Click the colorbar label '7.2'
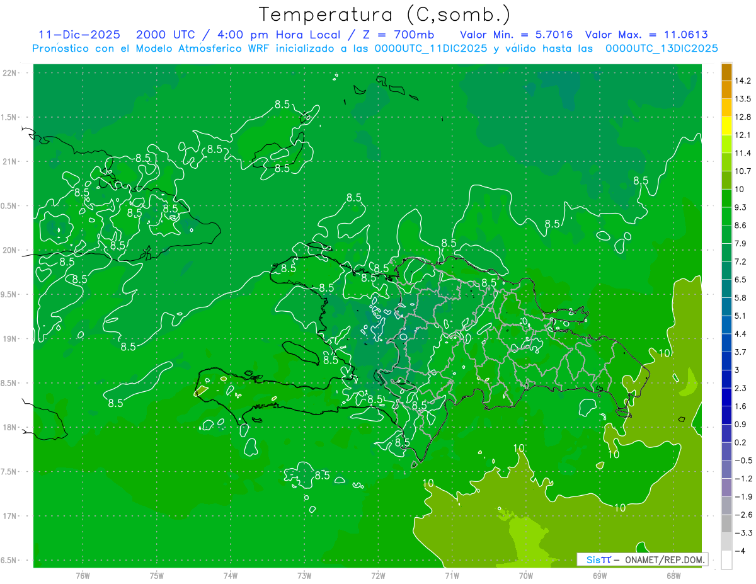 pyautogui.click(x=740, y=261)
